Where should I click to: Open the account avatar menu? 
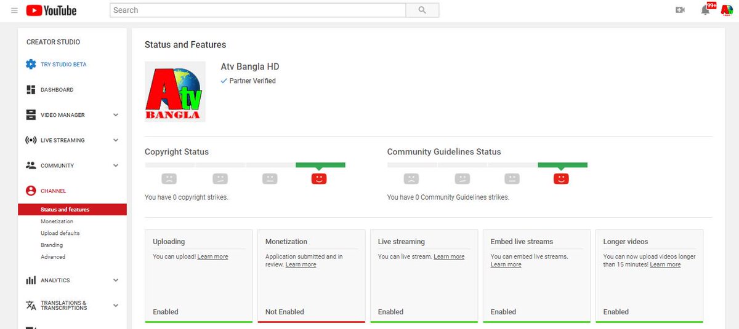pyautogui.click(x=727, y=10)
